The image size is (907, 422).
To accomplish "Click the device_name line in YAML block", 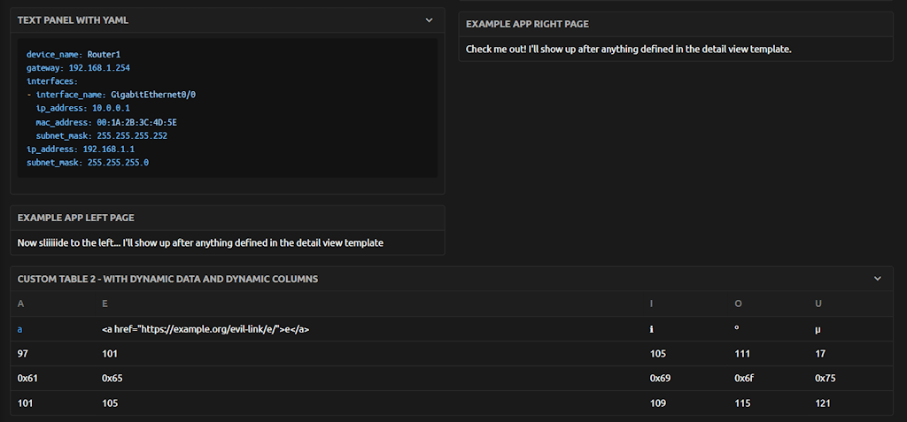I will click(74, 54).
